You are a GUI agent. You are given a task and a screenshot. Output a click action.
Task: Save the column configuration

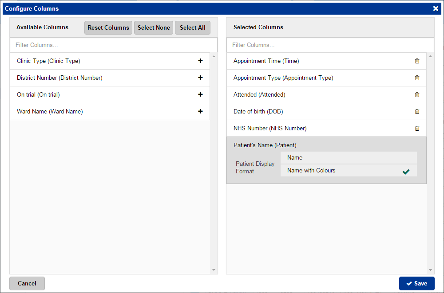[x=416, y=284]
